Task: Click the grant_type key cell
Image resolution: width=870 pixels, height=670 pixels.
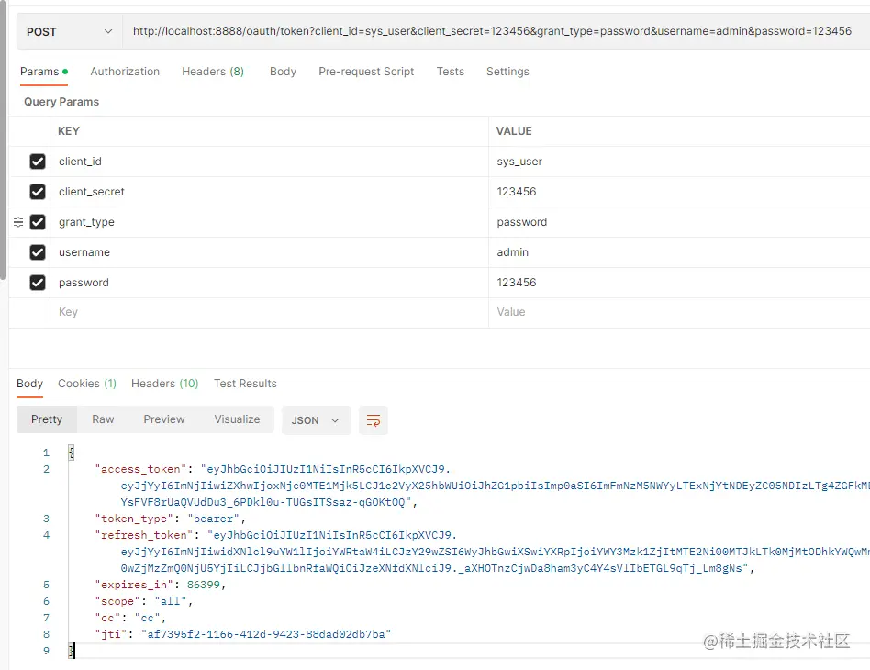Action: point(269,222)
